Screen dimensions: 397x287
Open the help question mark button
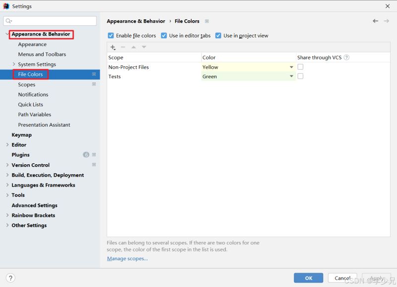(10, 278)
